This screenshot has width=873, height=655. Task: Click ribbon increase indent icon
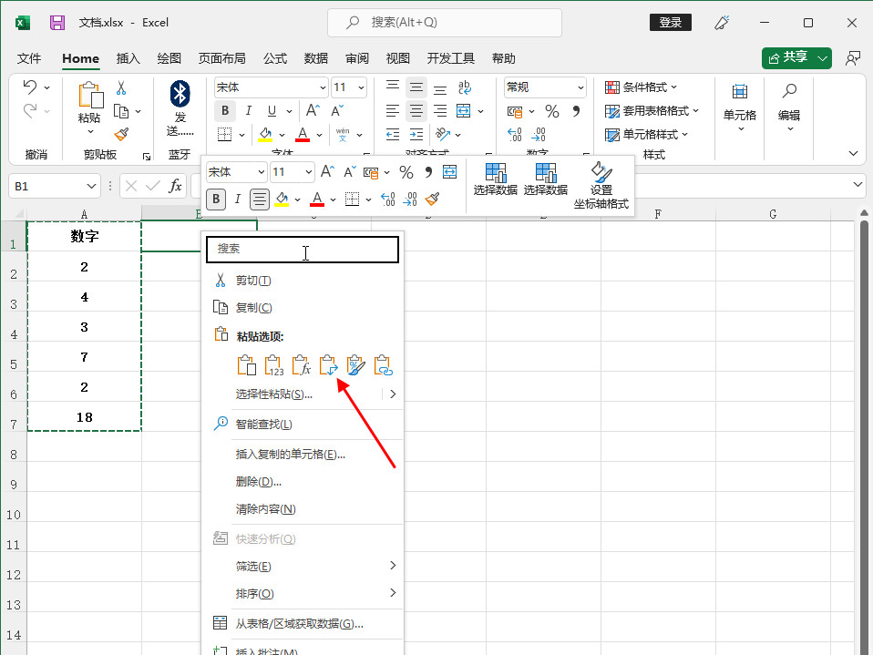pyautogui.click(x=416, y=134)
